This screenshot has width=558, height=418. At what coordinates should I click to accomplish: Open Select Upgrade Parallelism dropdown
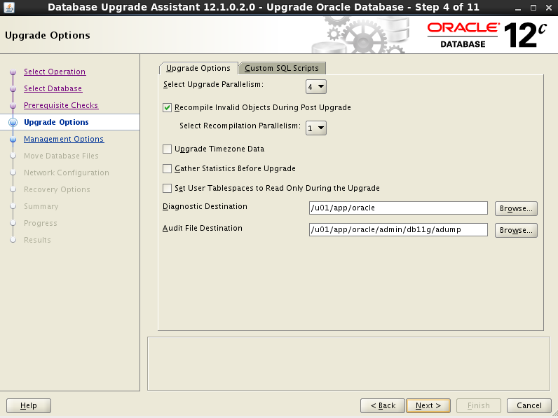coord(315,86)
